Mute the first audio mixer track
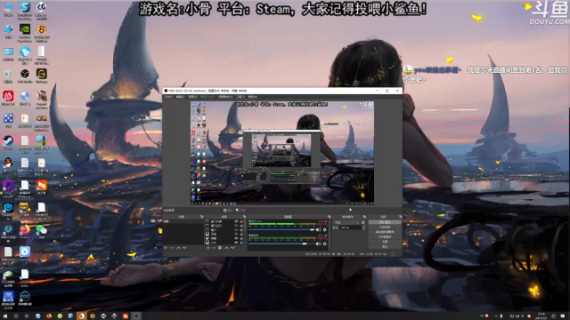The image size is (570, 320). coord(318,229)
